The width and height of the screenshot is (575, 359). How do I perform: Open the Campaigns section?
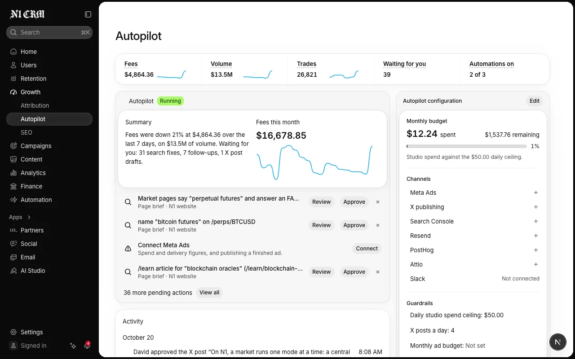(x=49, y=146)
